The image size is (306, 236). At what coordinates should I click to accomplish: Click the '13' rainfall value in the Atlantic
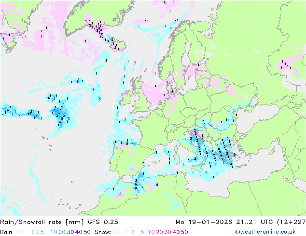[29, 114]
